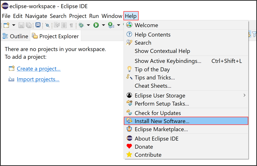
Task: Open the Navigate menu
Action: pyautogui.click(x=36, y=16)
